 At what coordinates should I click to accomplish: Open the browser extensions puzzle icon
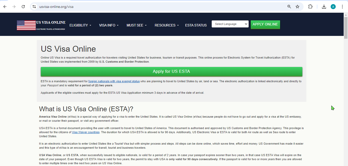[310, 7]
